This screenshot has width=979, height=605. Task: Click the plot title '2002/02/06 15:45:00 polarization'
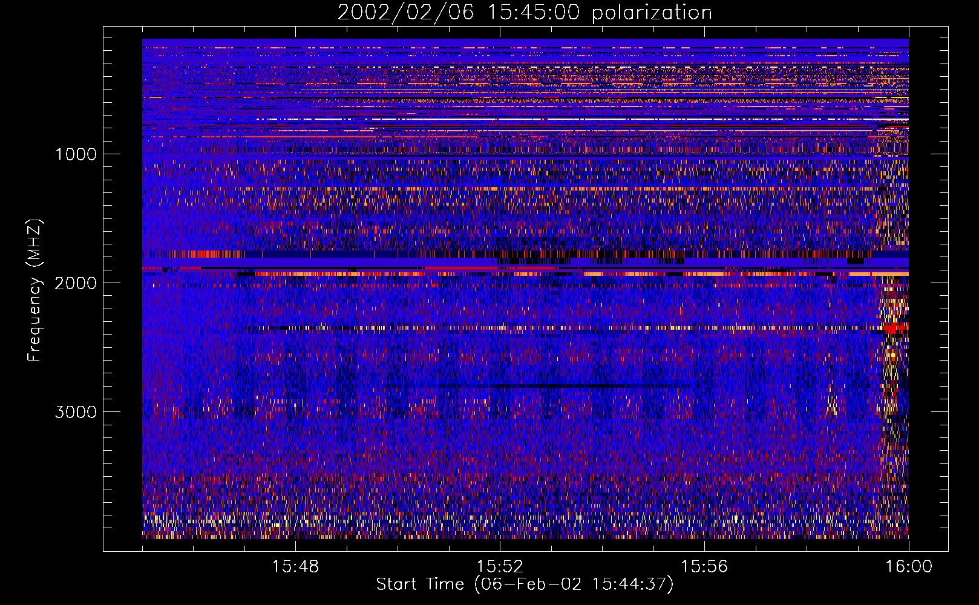525,13
